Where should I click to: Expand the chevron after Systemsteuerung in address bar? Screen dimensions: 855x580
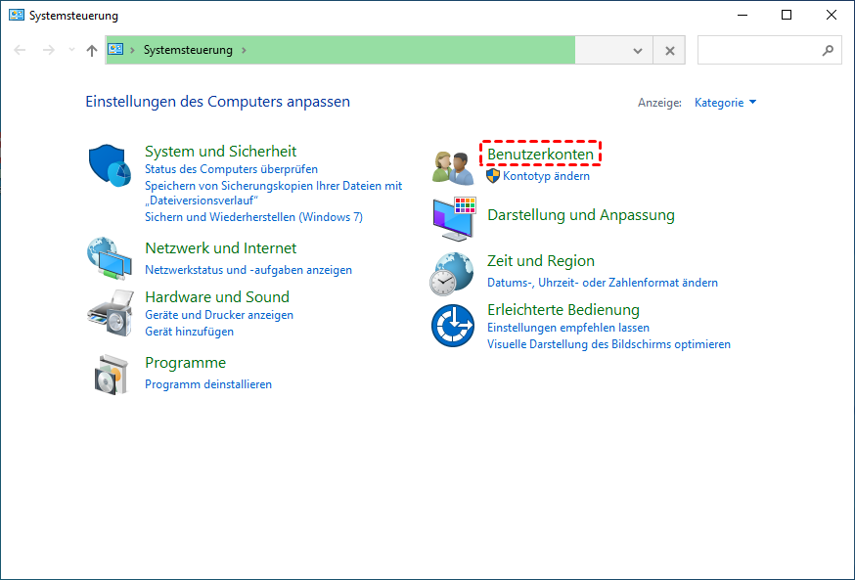pyautogui.click(x=244, y=50)
